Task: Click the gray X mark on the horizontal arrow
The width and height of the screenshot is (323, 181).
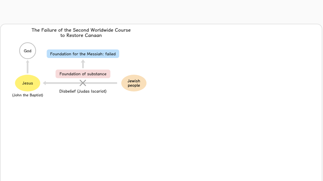Action: (83, 83)
